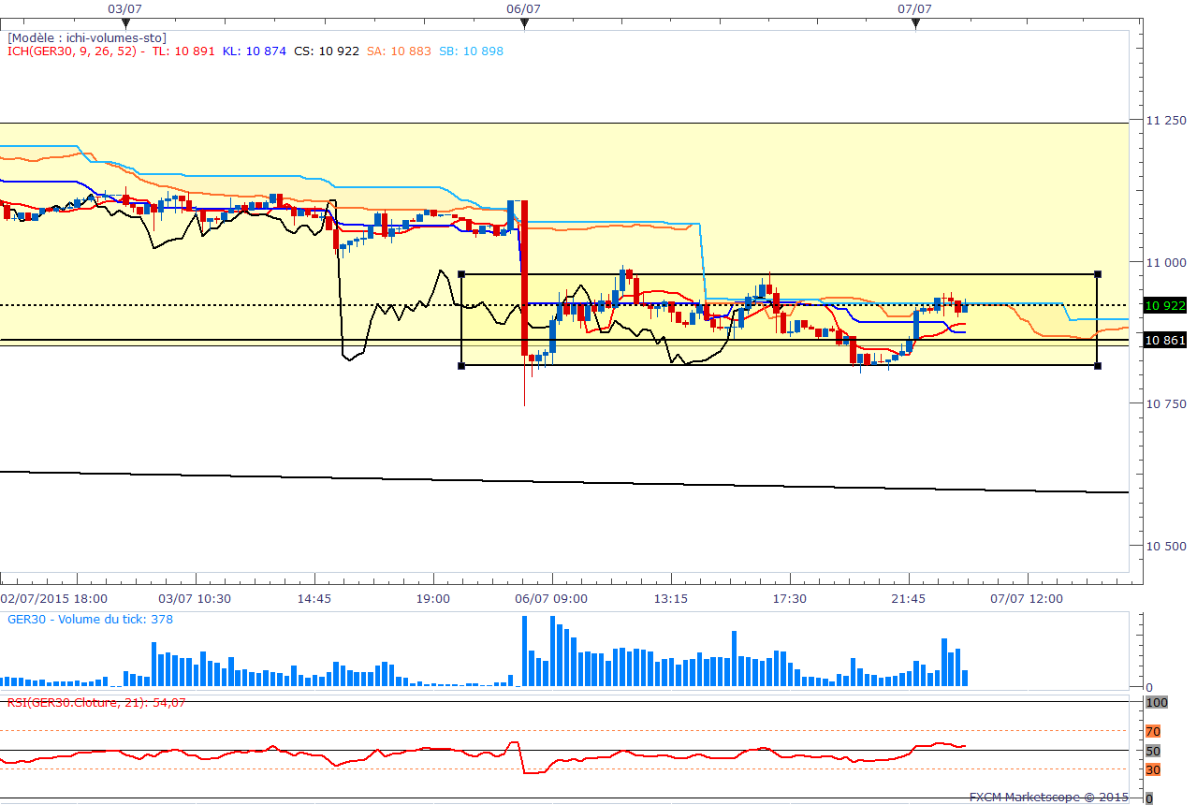Click the '06/07 09:00' time axis label

[552, 598]
